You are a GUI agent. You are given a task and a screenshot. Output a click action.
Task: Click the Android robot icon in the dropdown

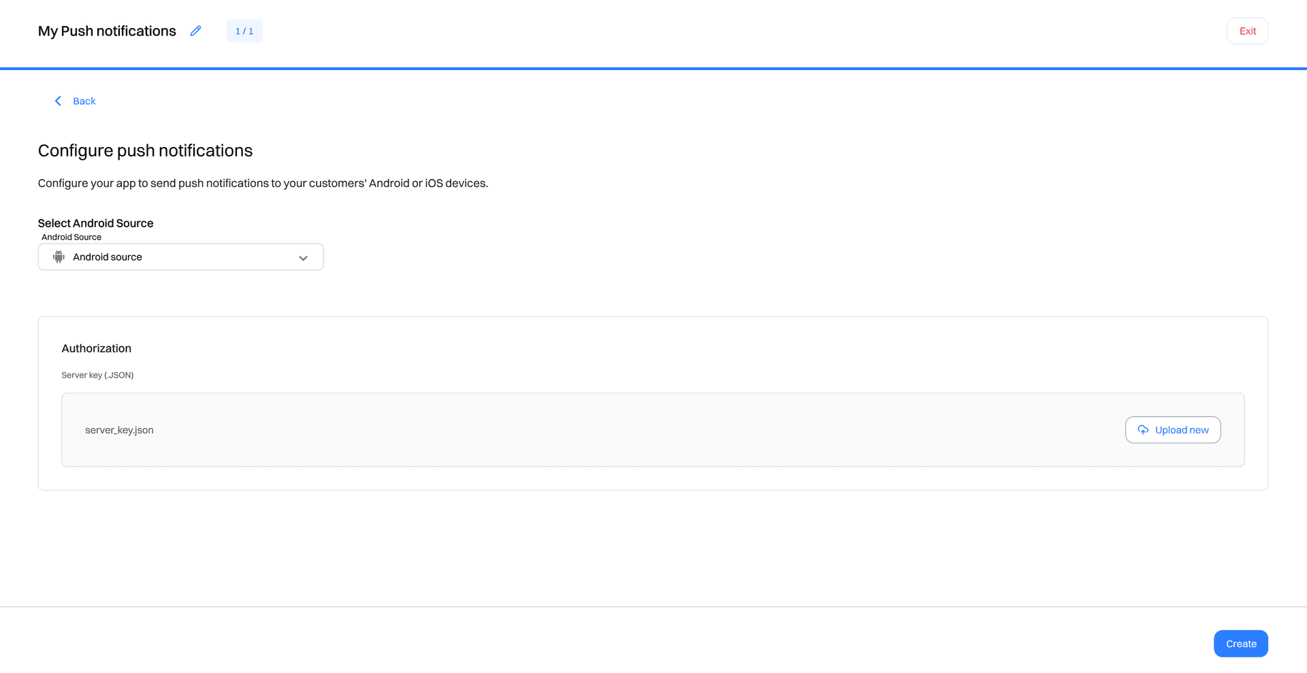click(59, 257)
